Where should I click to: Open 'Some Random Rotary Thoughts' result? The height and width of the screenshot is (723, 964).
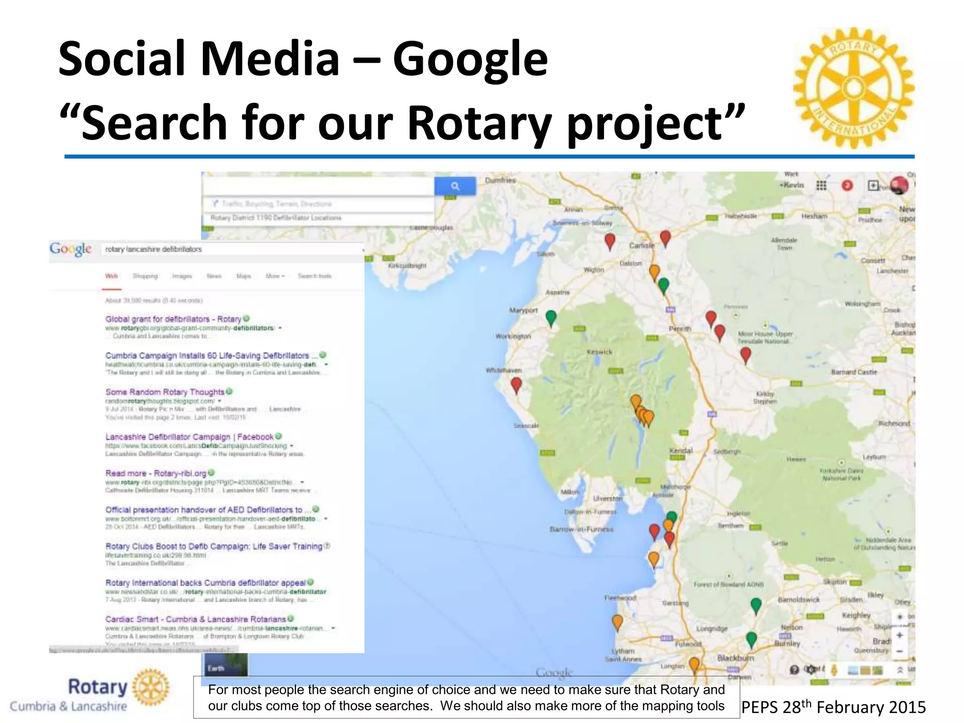click(165, 392)
